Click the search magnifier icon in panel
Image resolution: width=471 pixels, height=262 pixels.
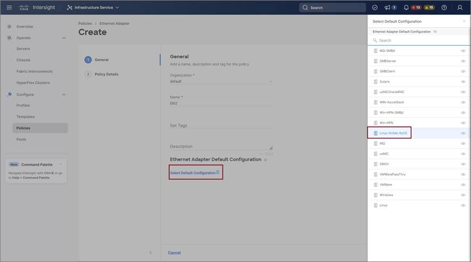[375, 40]
